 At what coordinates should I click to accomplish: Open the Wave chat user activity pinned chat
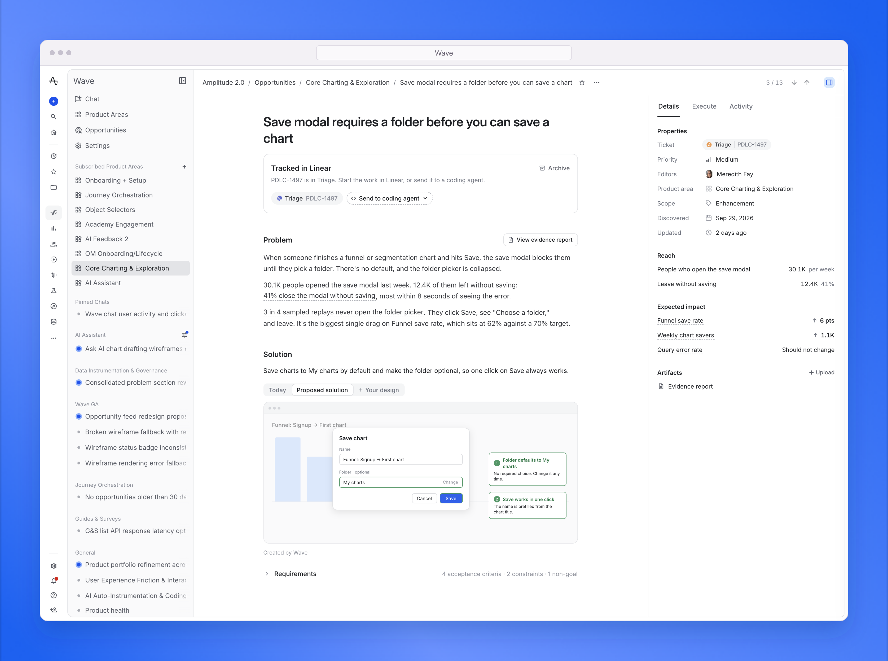tap(130, 314)
